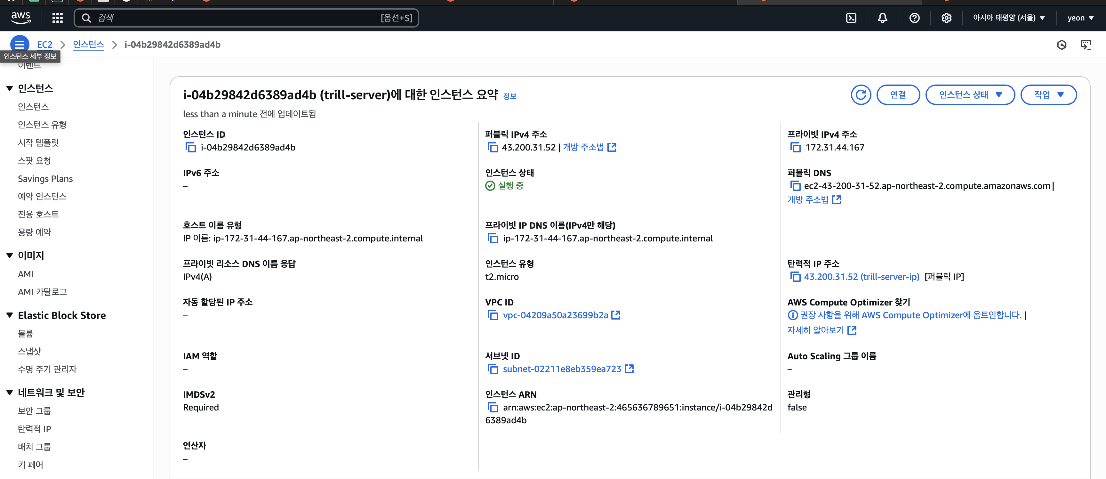The height and width of the screenshot is (479, 1106).
Task: Select 탄력적 IP in the sidebar
Action: coord(34,429)
